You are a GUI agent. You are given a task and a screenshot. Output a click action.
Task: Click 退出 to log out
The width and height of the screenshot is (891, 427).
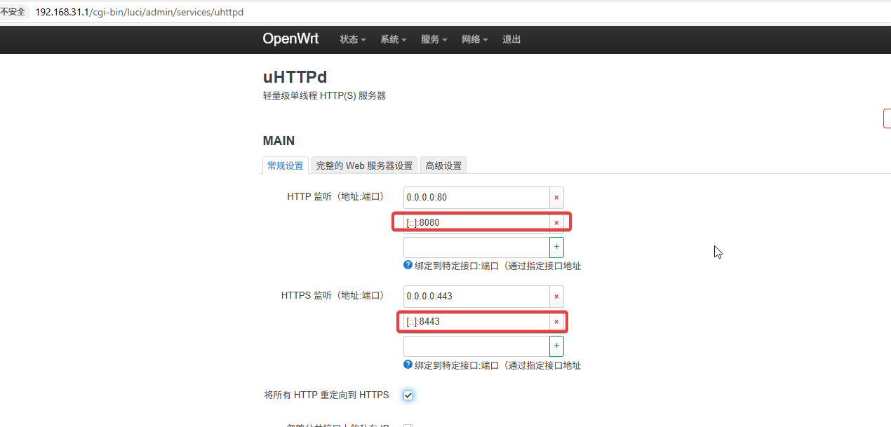pos(511,40)
